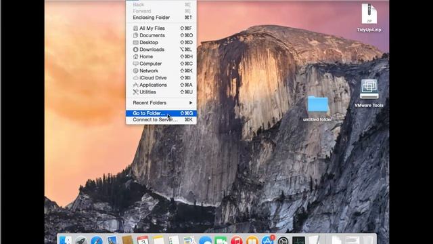The width and height of the screenshot is (433, 244).
Task: Open Launchpad rocket icon in Dock
Action: pos(81,241)
